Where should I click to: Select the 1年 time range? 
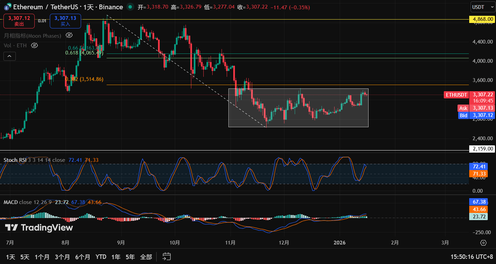116,257
